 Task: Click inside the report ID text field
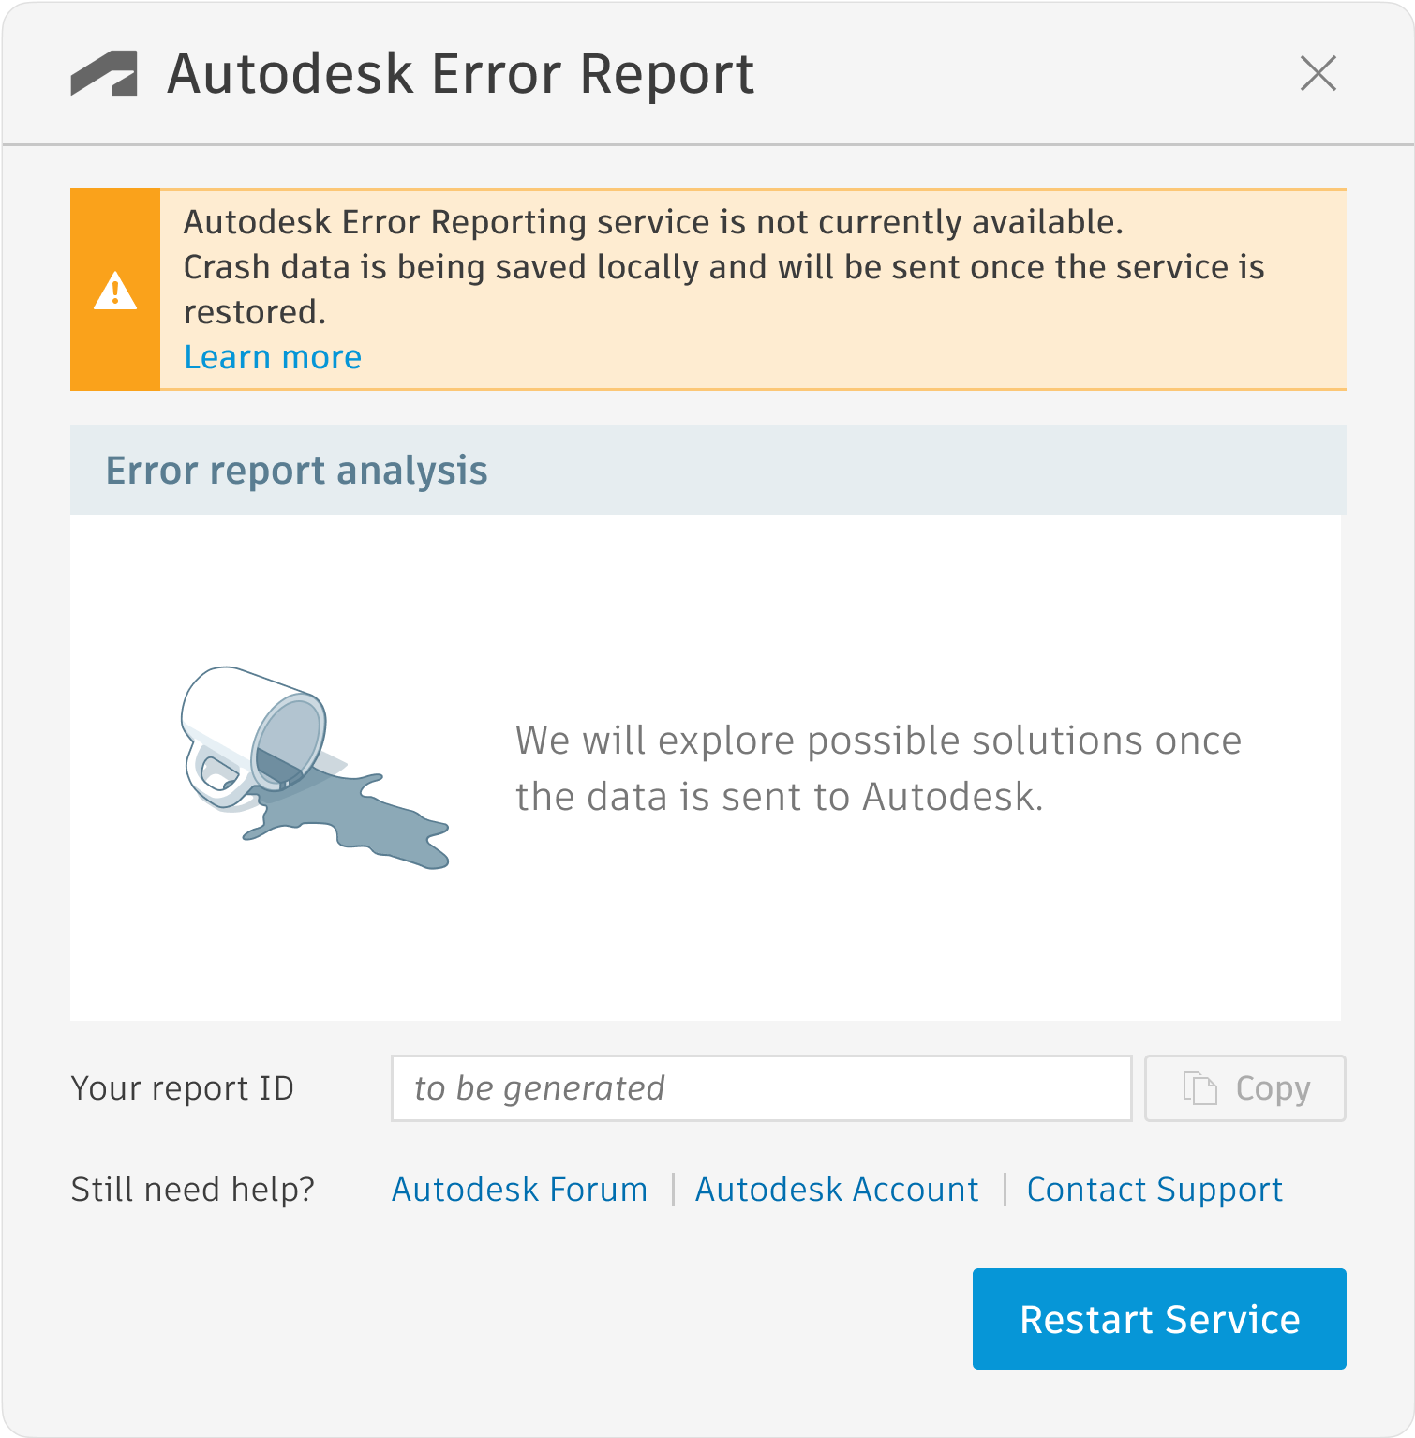(x=761, y=1088)
